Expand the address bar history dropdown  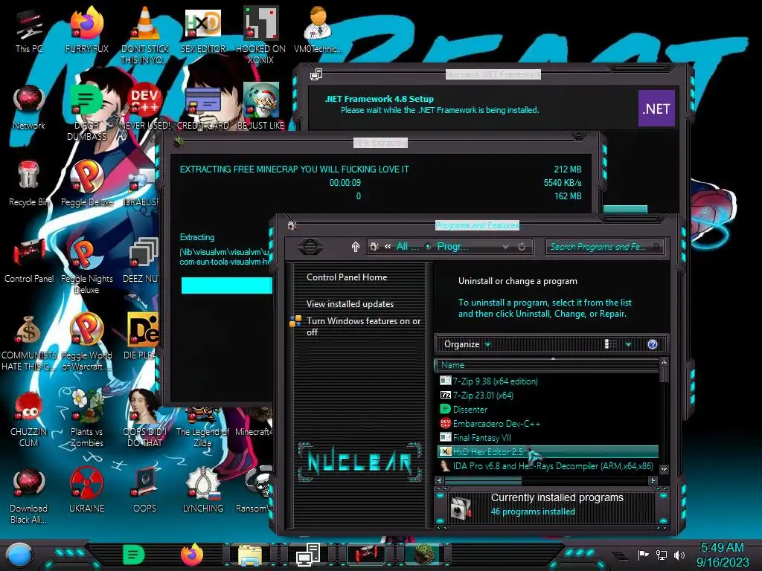(505, 247)
